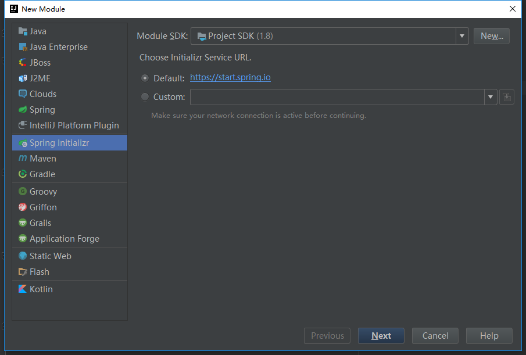
Task: Cancel the New Module dialog
Action: click(435, 336)
